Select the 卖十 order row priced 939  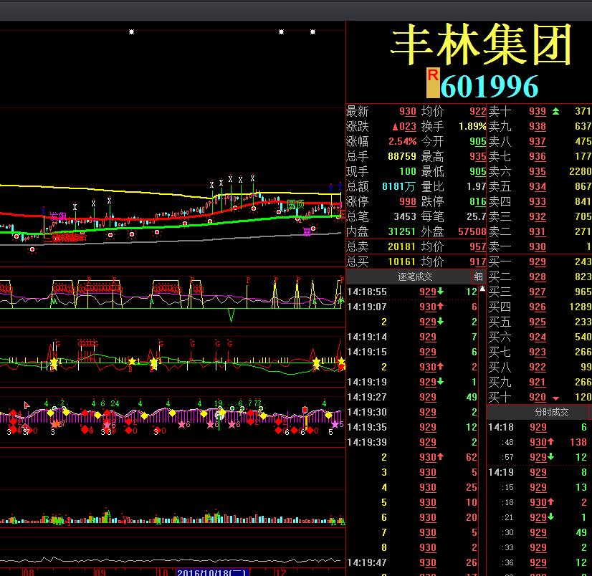540,111
